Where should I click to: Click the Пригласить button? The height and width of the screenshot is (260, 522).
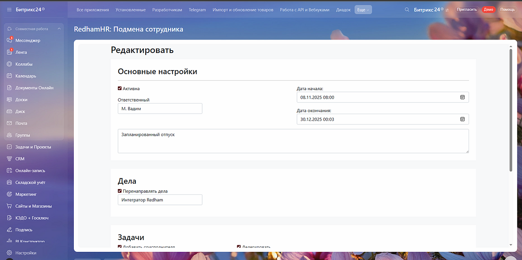[467, 9]
